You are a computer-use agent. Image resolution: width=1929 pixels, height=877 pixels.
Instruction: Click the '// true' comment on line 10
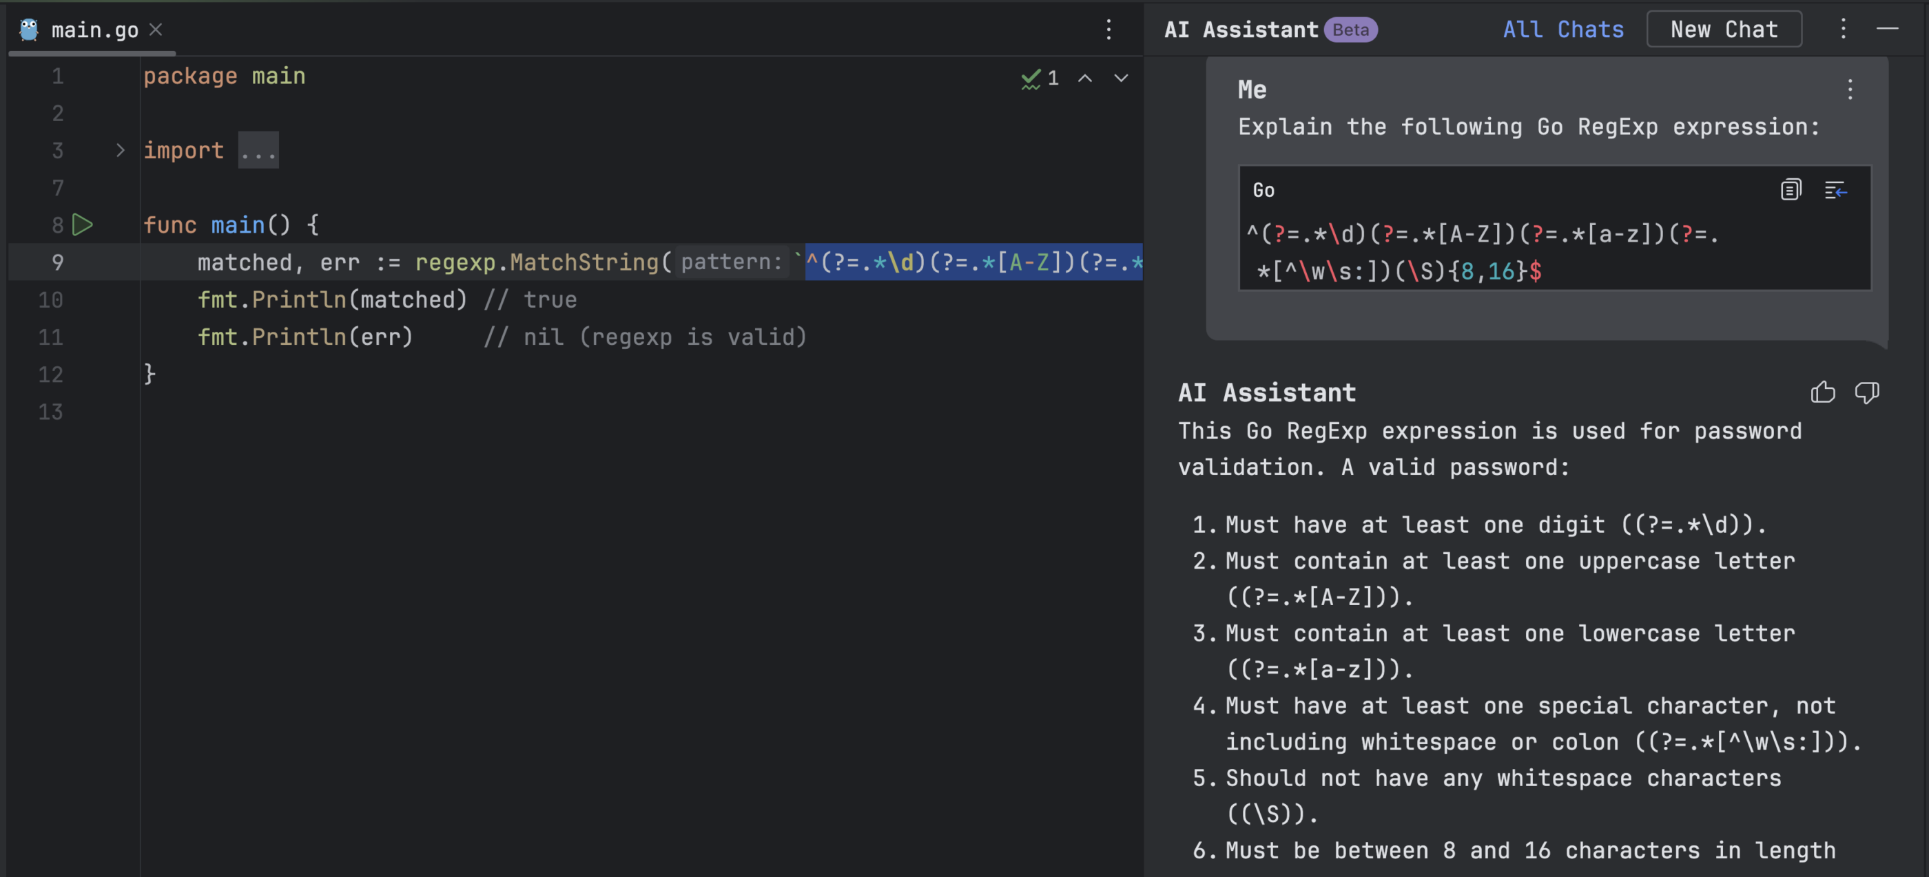coord(530,299)
